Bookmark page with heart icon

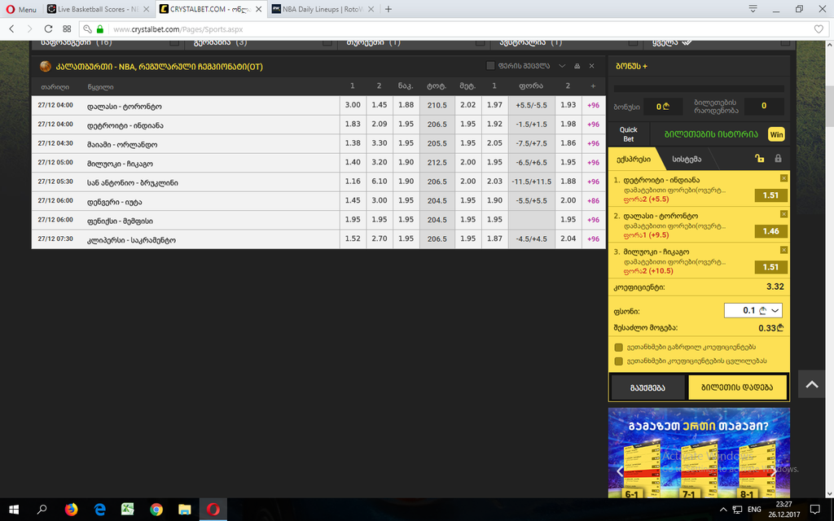click(x=819, y=29)
